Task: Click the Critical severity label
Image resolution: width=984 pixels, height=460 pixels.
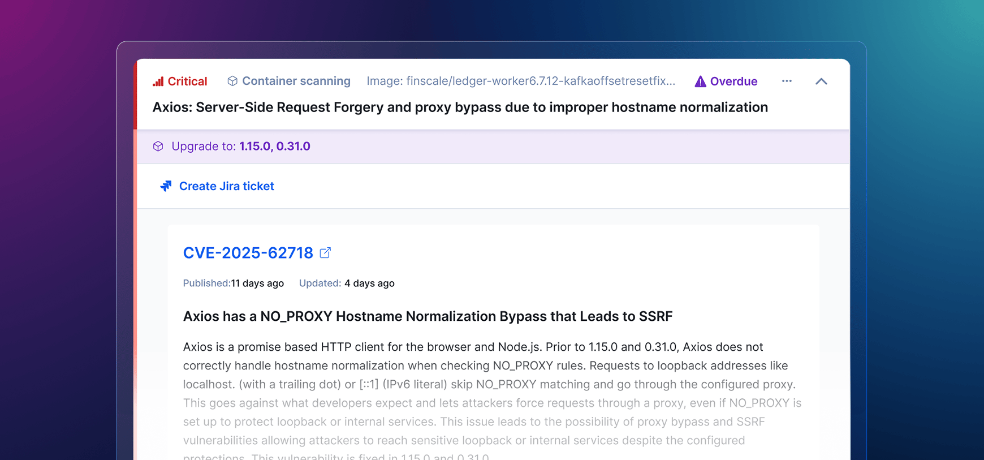Action: coord(187,81)
